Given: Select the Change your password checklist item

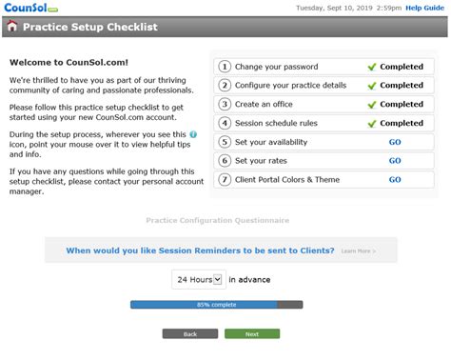Looking at the screenshot, I should (x=324, y=67).
